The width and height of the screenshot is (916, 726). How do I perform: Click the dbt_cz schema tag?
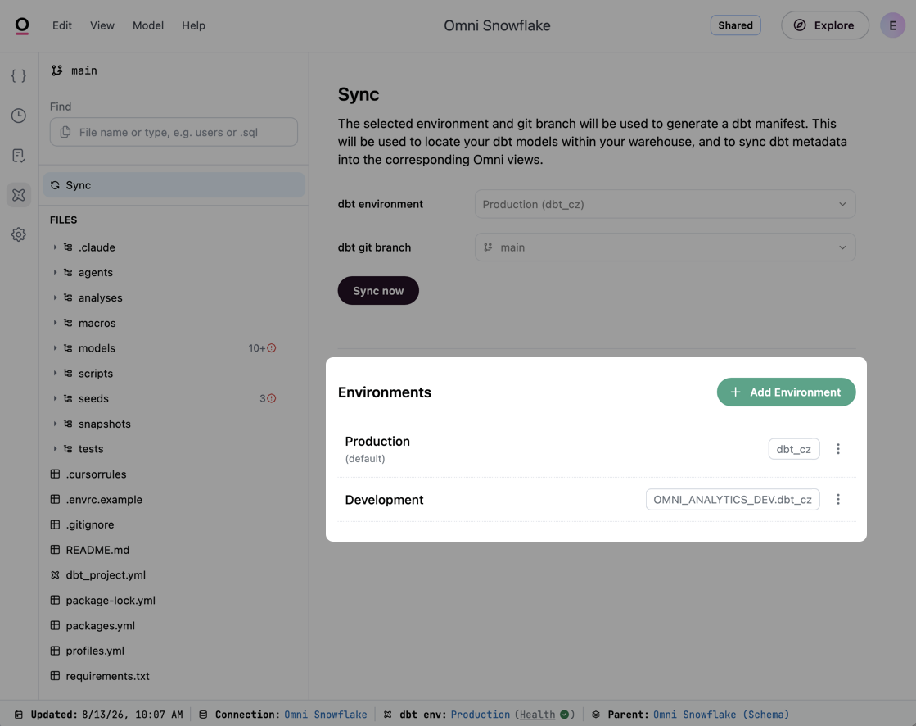(793, 449)
